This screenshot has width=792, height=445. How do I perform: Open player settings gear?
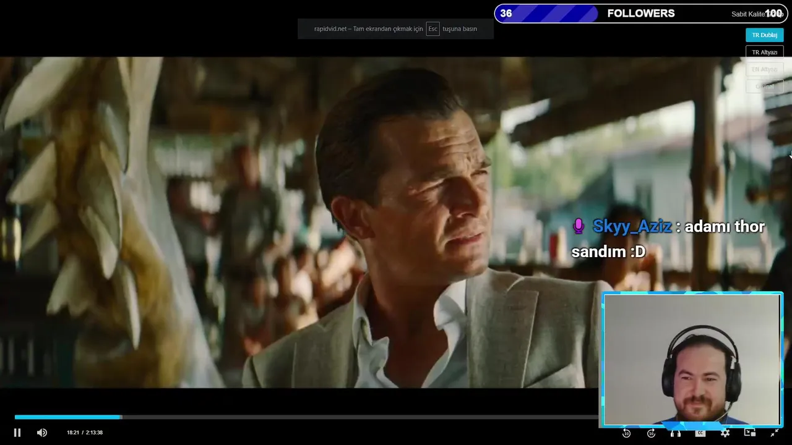click(x=725, y=433)
